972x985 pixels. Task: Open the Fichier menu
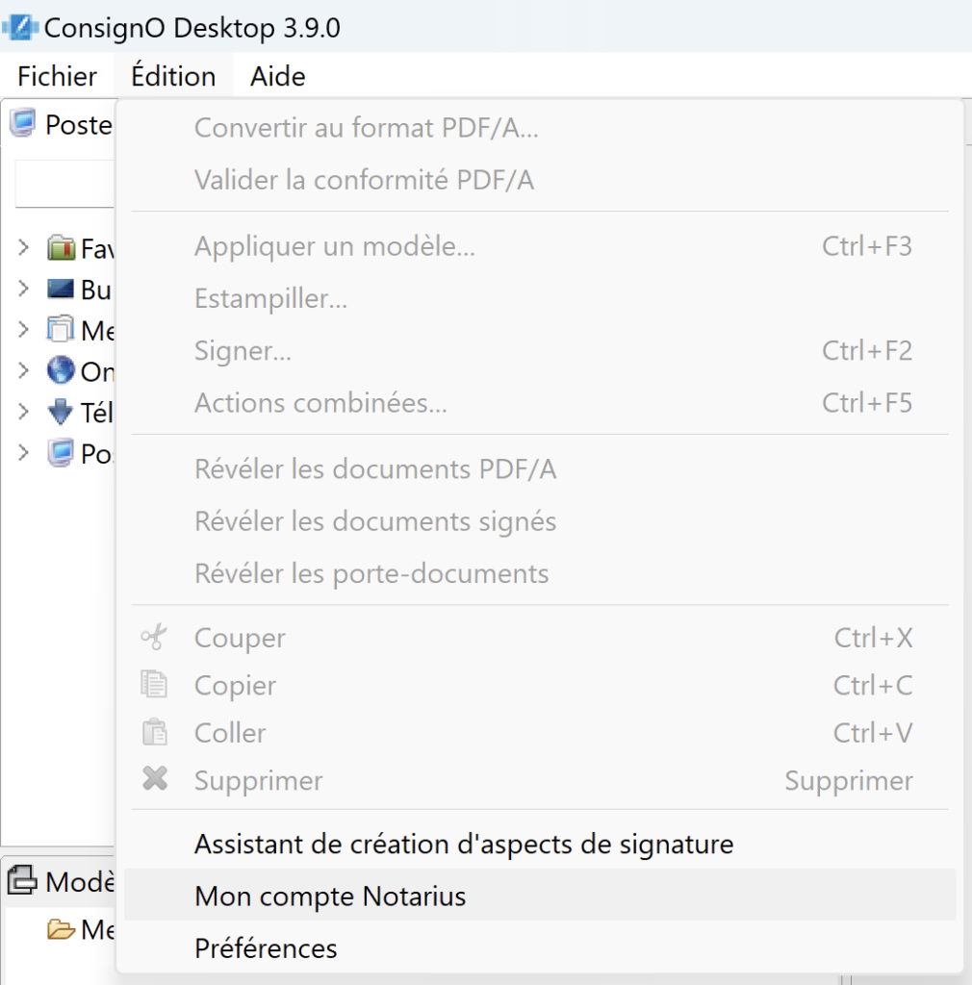56,76
